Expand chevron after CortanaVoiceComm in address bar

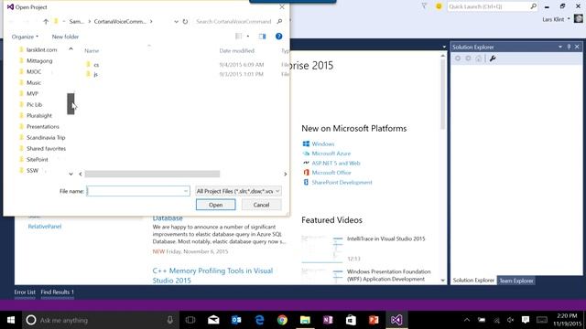pyautogui.click(x=151, y=22)
